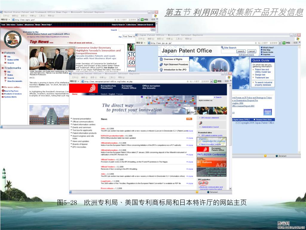Click the USPTO building photo thumbnail
This screenshot has height=230, width=306.
[x=49, y=115]
